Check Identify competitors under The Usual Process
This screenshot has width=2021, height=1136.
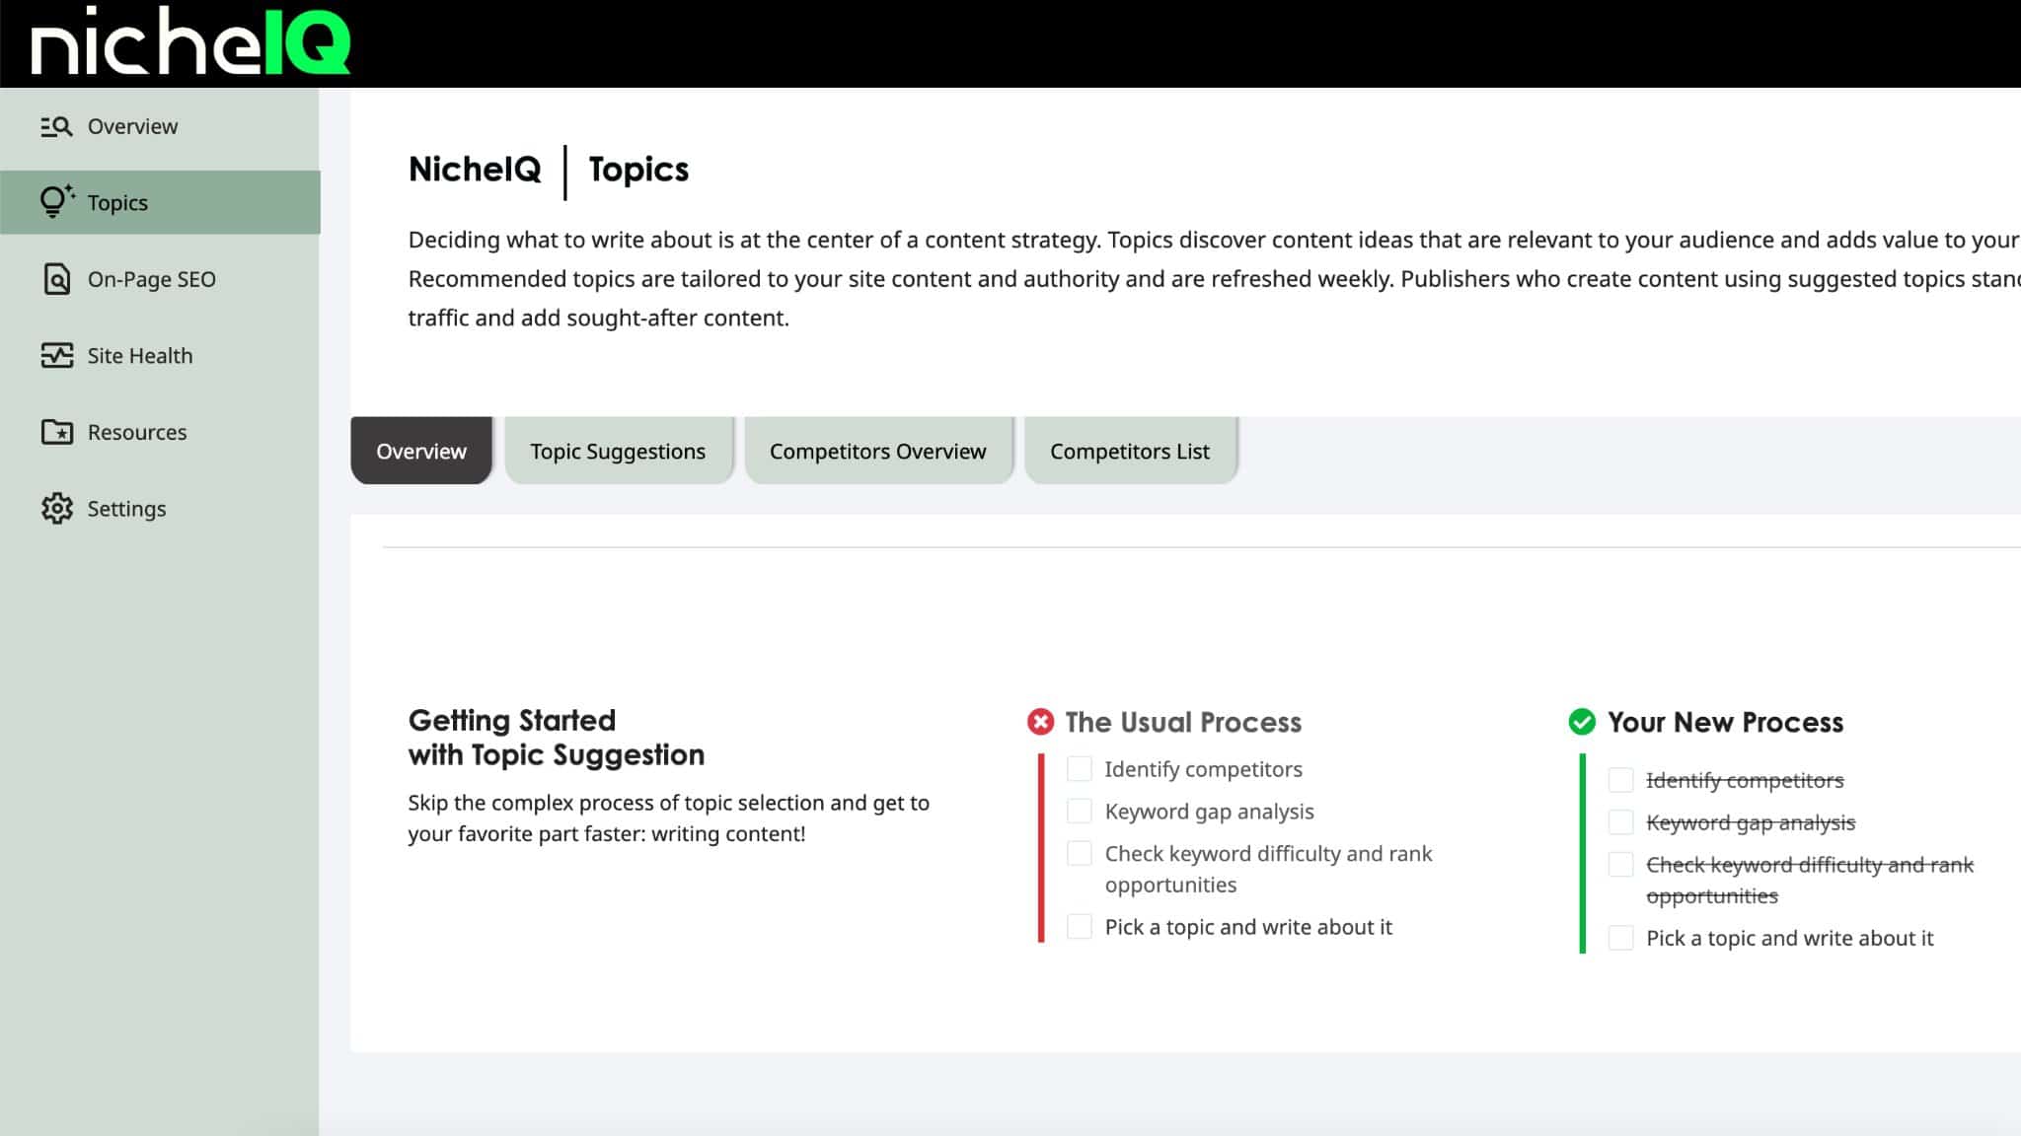[1080, 769]
